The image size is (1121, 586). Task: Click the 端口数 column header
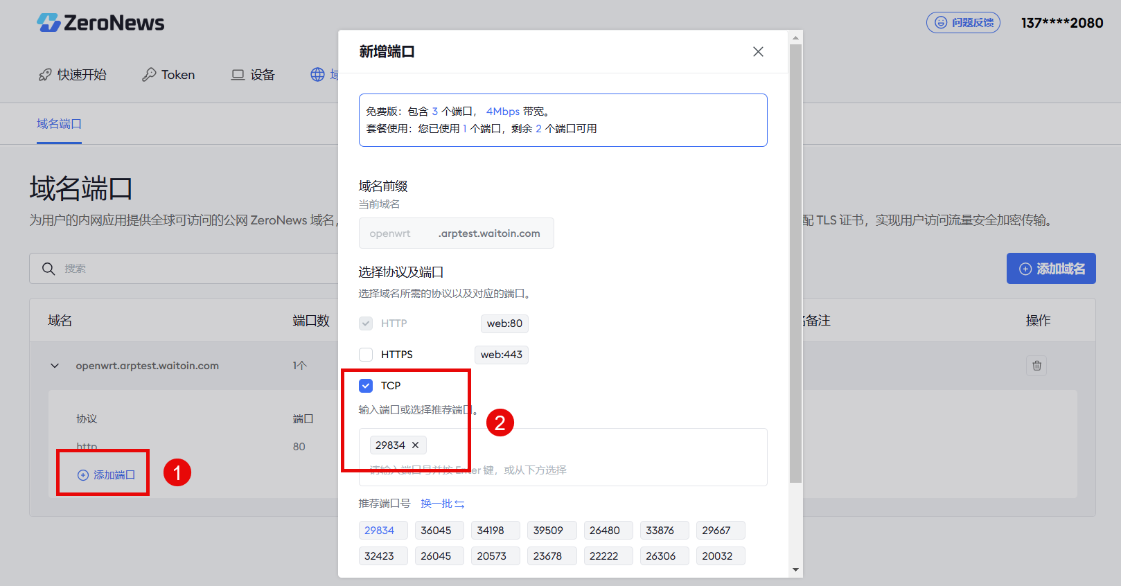(x=311, y=321)
